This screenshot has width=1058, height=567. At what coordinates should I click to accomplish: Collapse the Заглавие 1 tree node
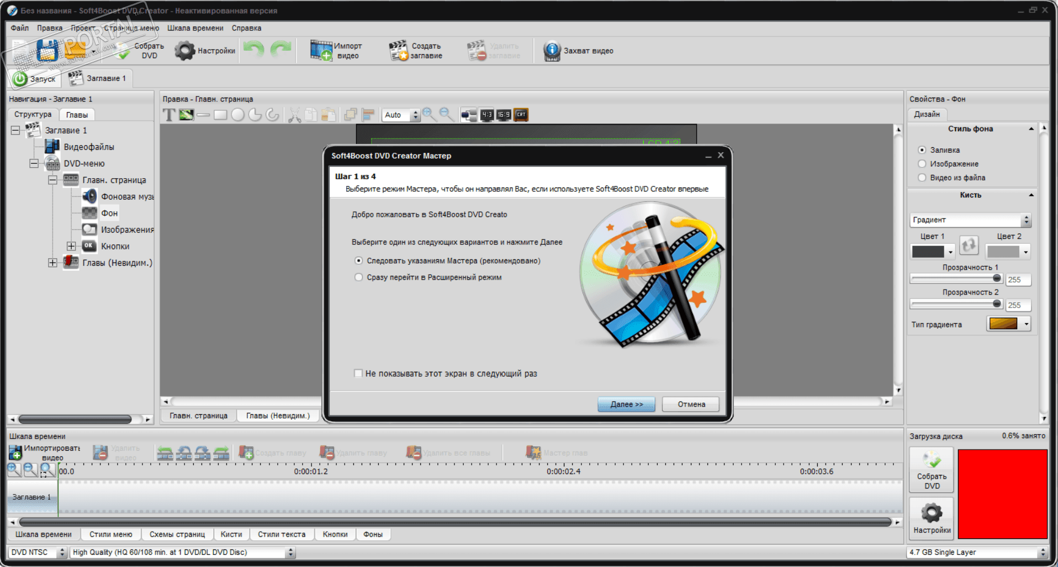15,130
